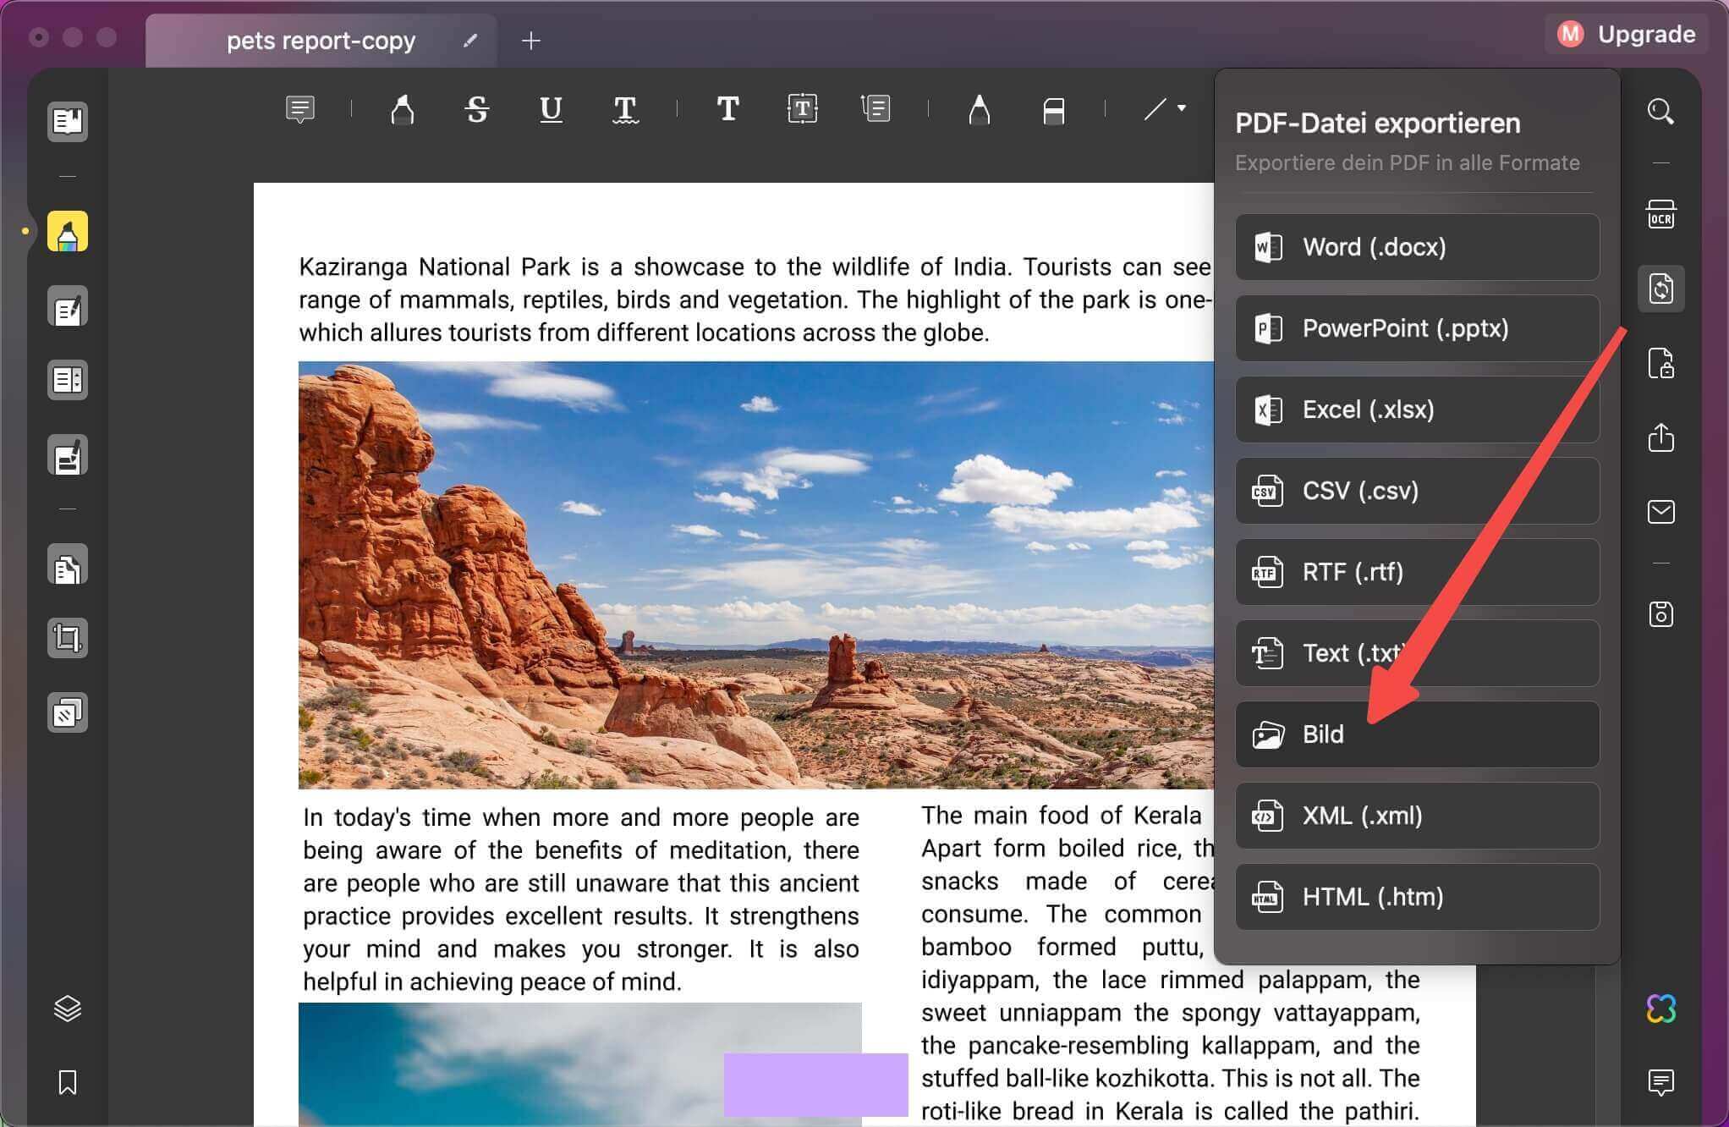Choose Bild as the export format
The width and height of the screenshot is (1729, 1127).
point(1416,734)
